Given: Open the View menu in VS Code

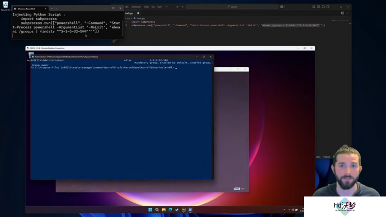Looking at the screenshot, I should (146, 7).
